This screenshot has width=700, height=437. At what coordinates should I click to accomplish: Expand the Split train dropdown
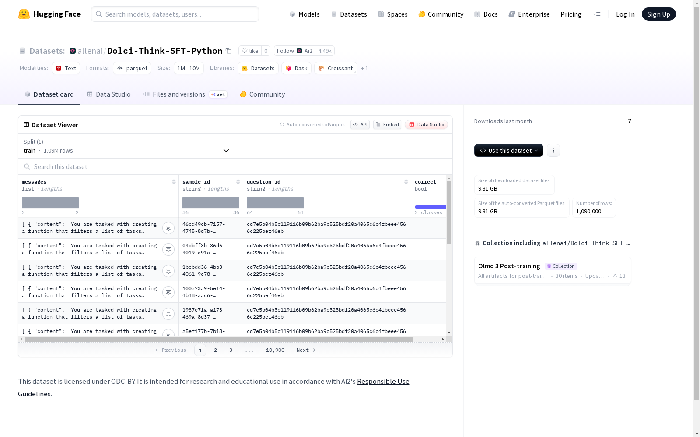tap(126, 146)
